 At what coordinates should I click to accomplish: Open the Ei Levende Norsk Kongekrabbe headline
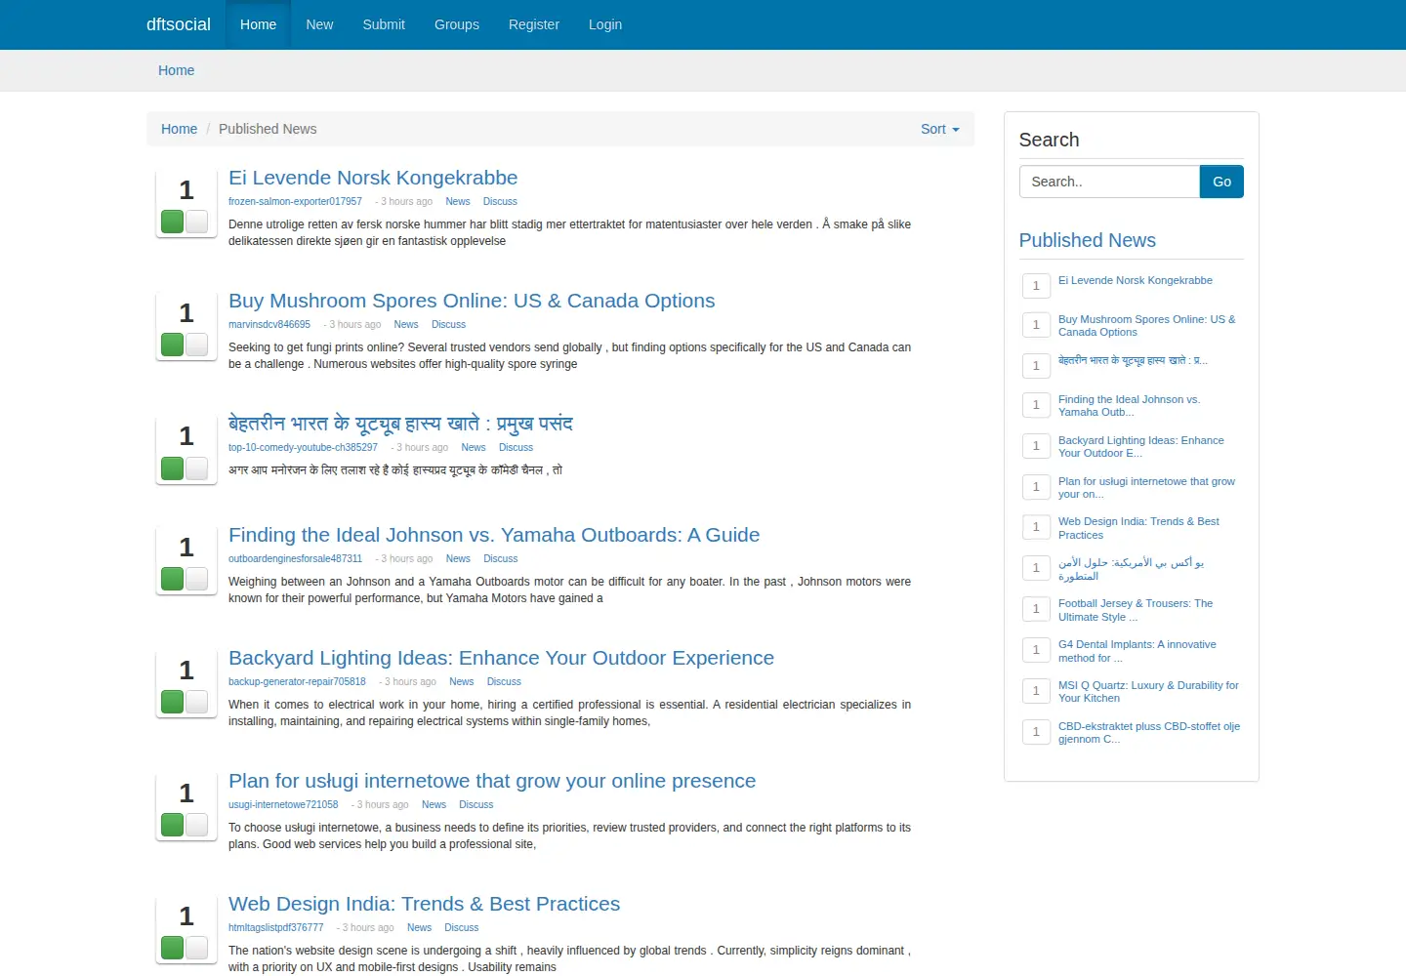click(373, 178)
